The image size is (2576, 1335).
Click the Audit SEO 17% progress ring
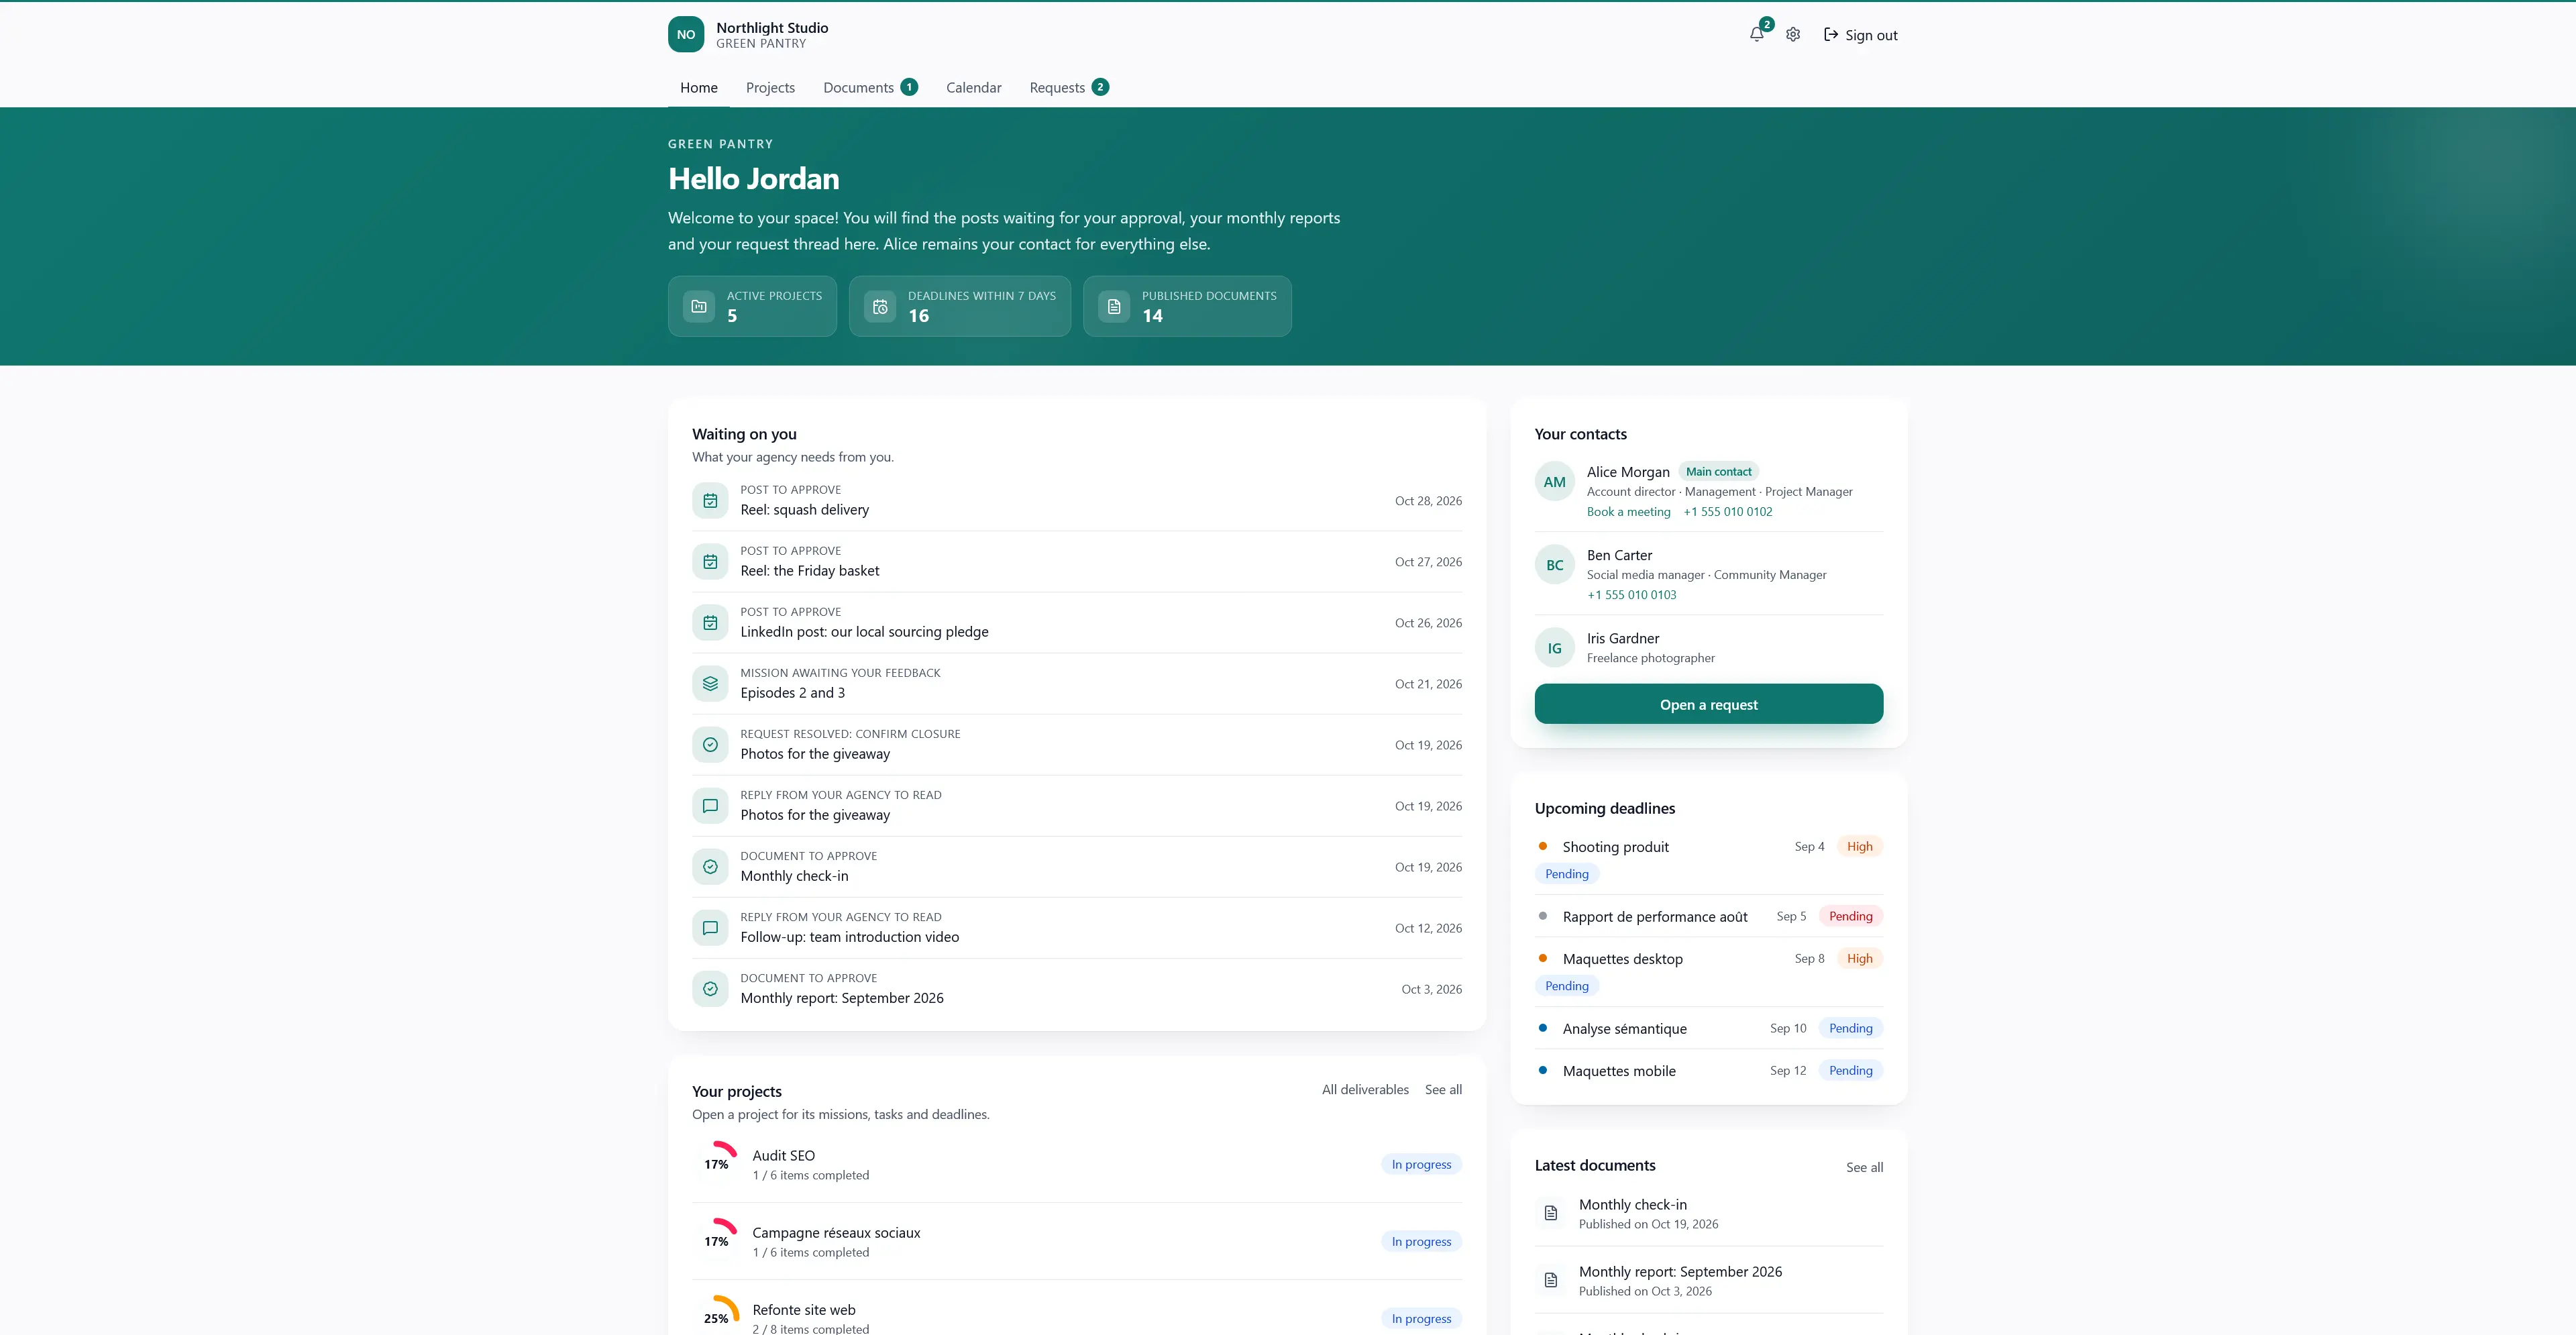pyautogui.click(x=717, y=1164)
